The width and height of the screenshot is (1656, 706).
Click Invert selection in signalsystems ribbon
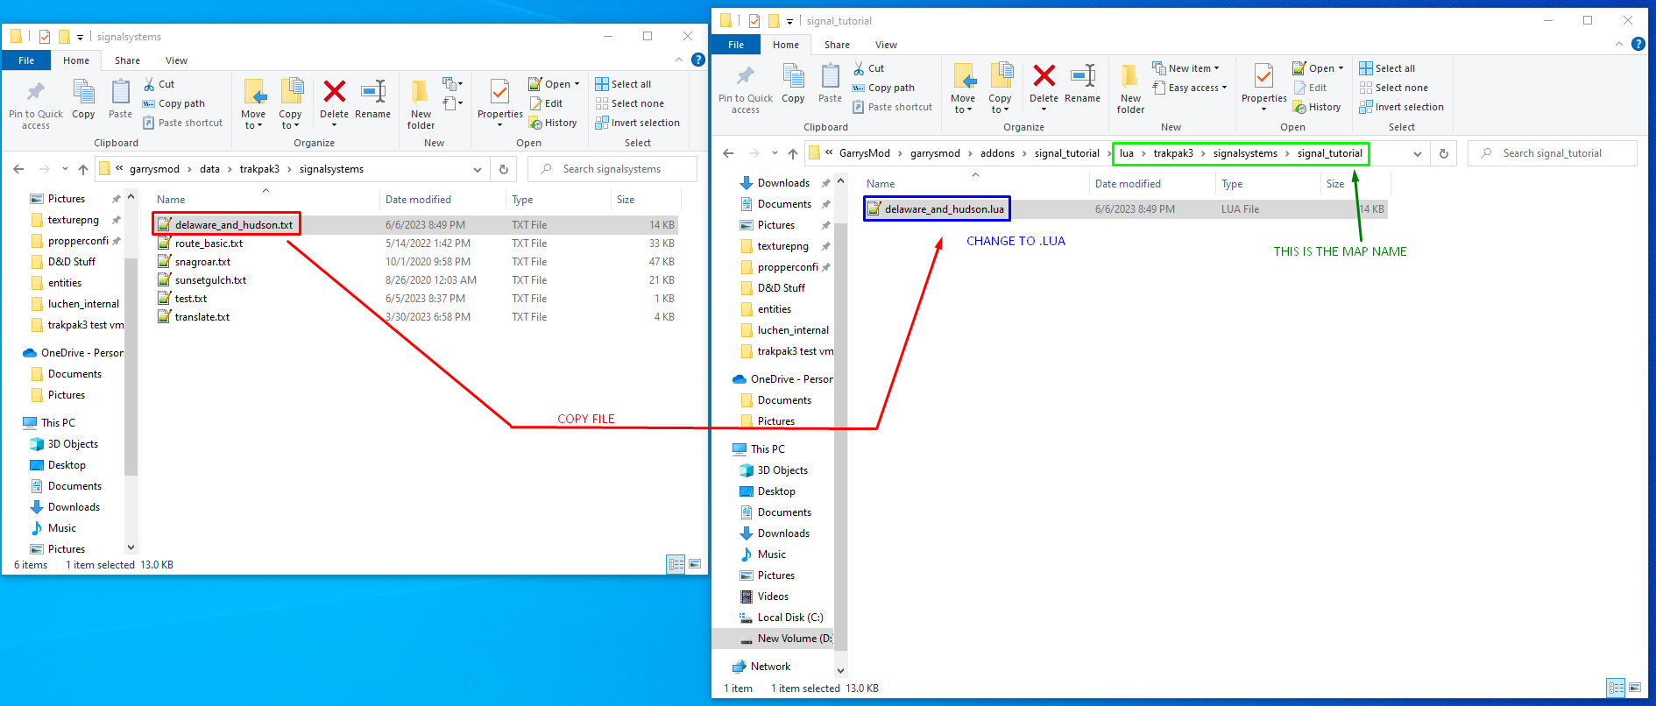pos(637,123)
